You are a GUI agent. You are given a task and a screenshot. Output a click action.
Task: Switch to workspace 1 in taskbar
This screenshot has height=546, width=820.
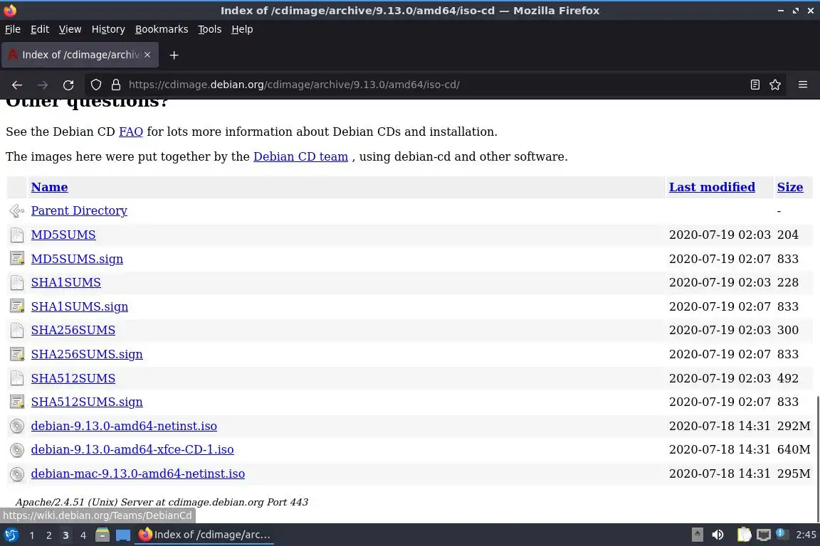click(32, 535)
